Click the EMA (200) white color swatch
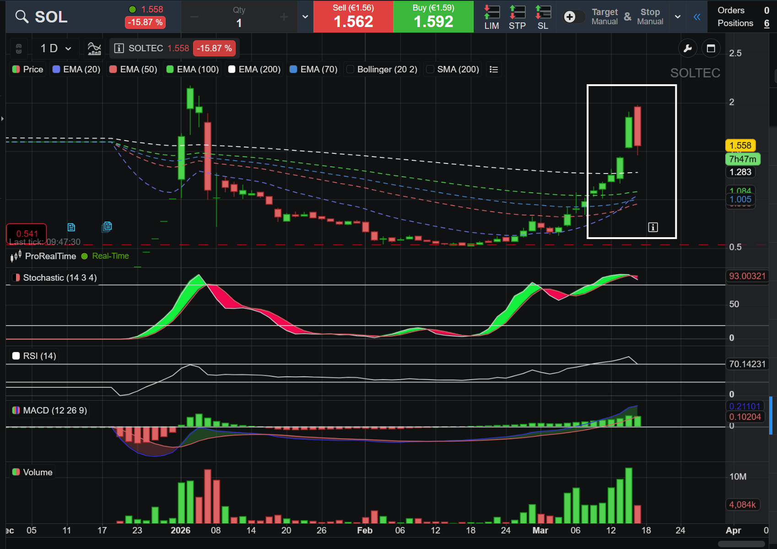The width and height of the screenshot is (777, 549). (x=232, y=69)
